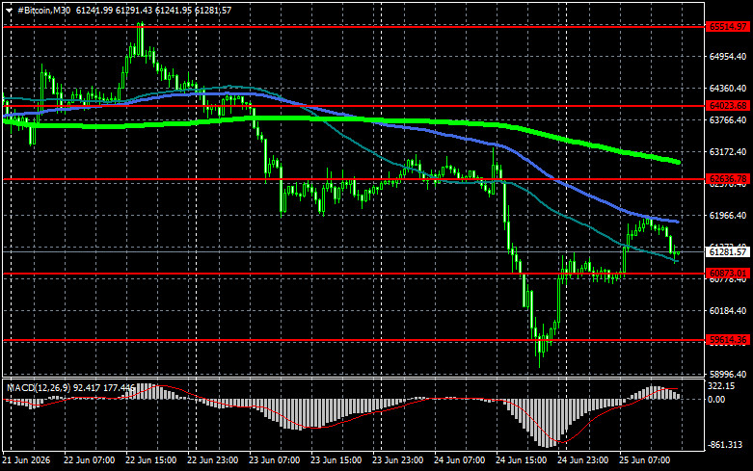Select the red horizontal line at 59614.36

[354, 340]
